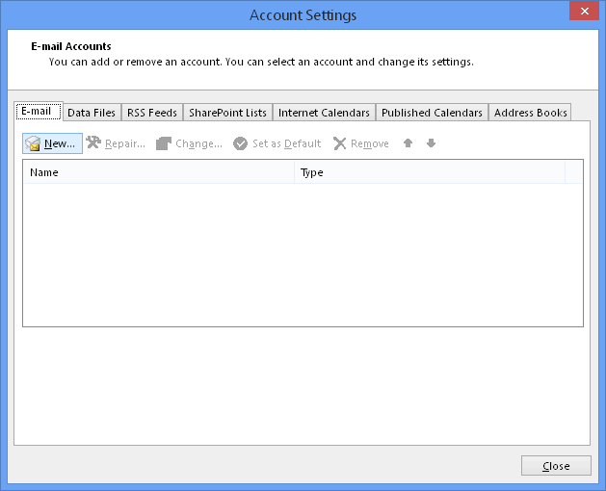Sort accounts by the Name column header
Screen dimensions: 606x491
click(x=159, y=172)
